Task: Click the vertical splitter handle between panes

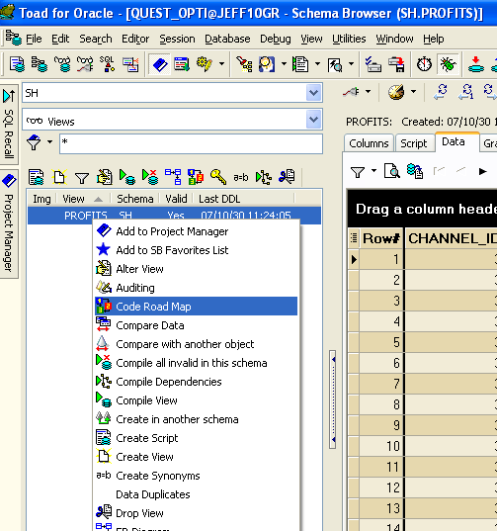Action: click(x=333, y=399)
